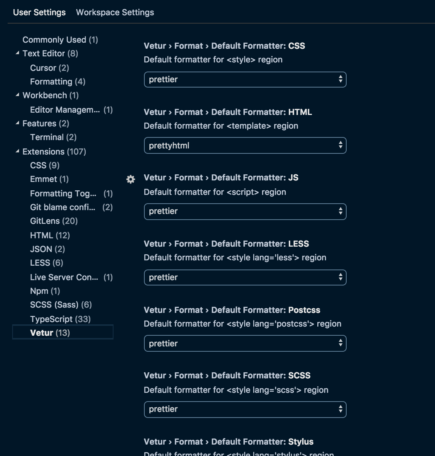This screenshot has height=456, width=435.
Task: Open the CSS default formatter dropdown
Action: tap(245, 80)
